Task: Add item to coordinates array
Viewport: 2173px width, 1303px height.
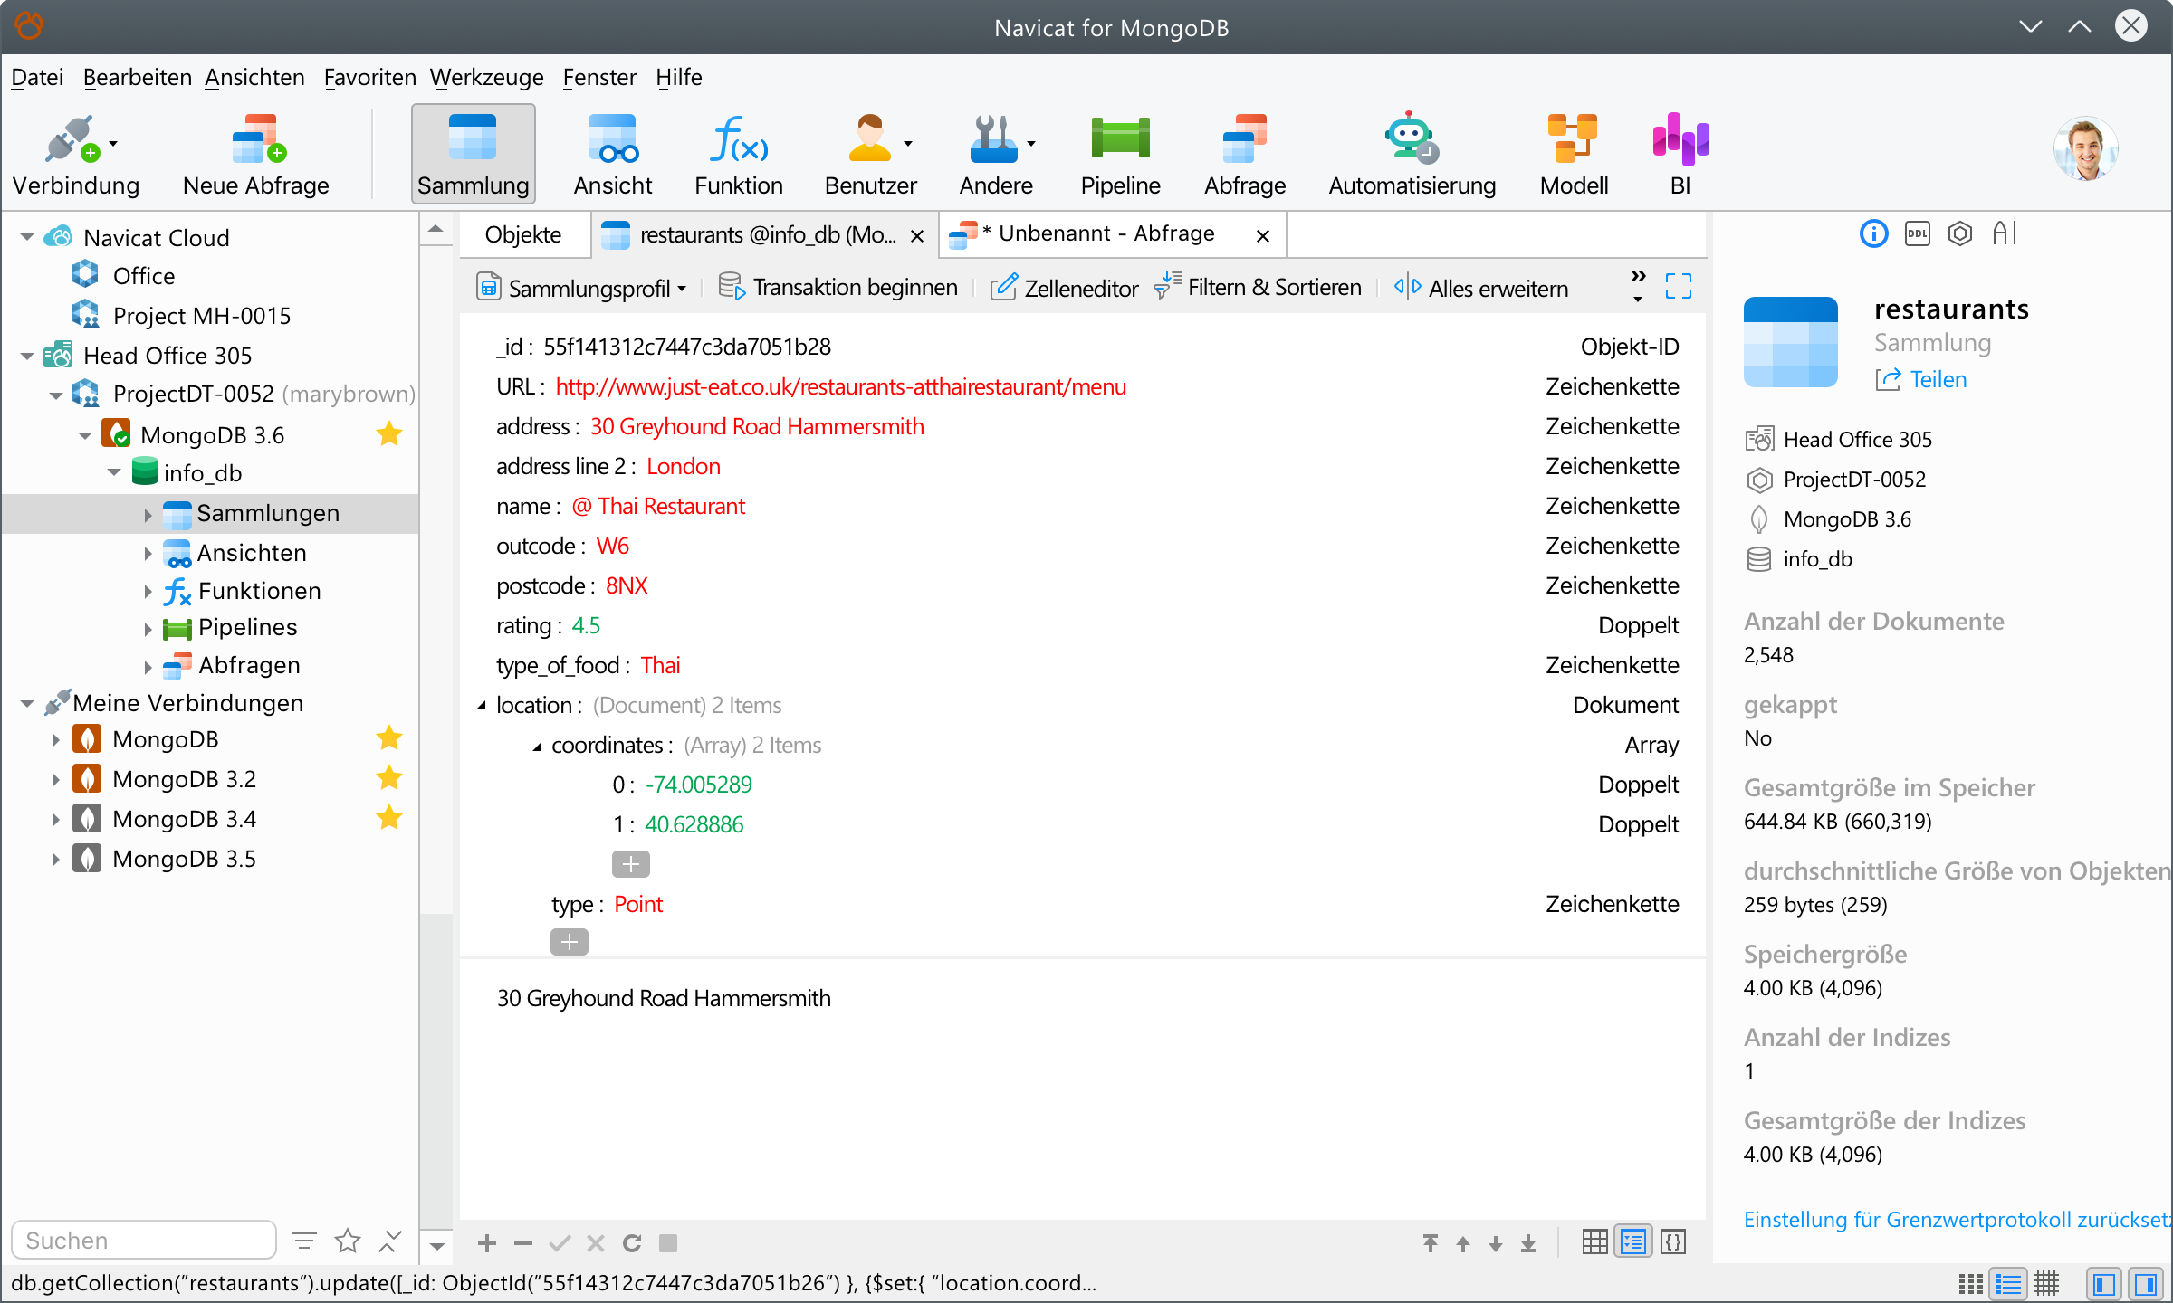Action: pos(631,864)
